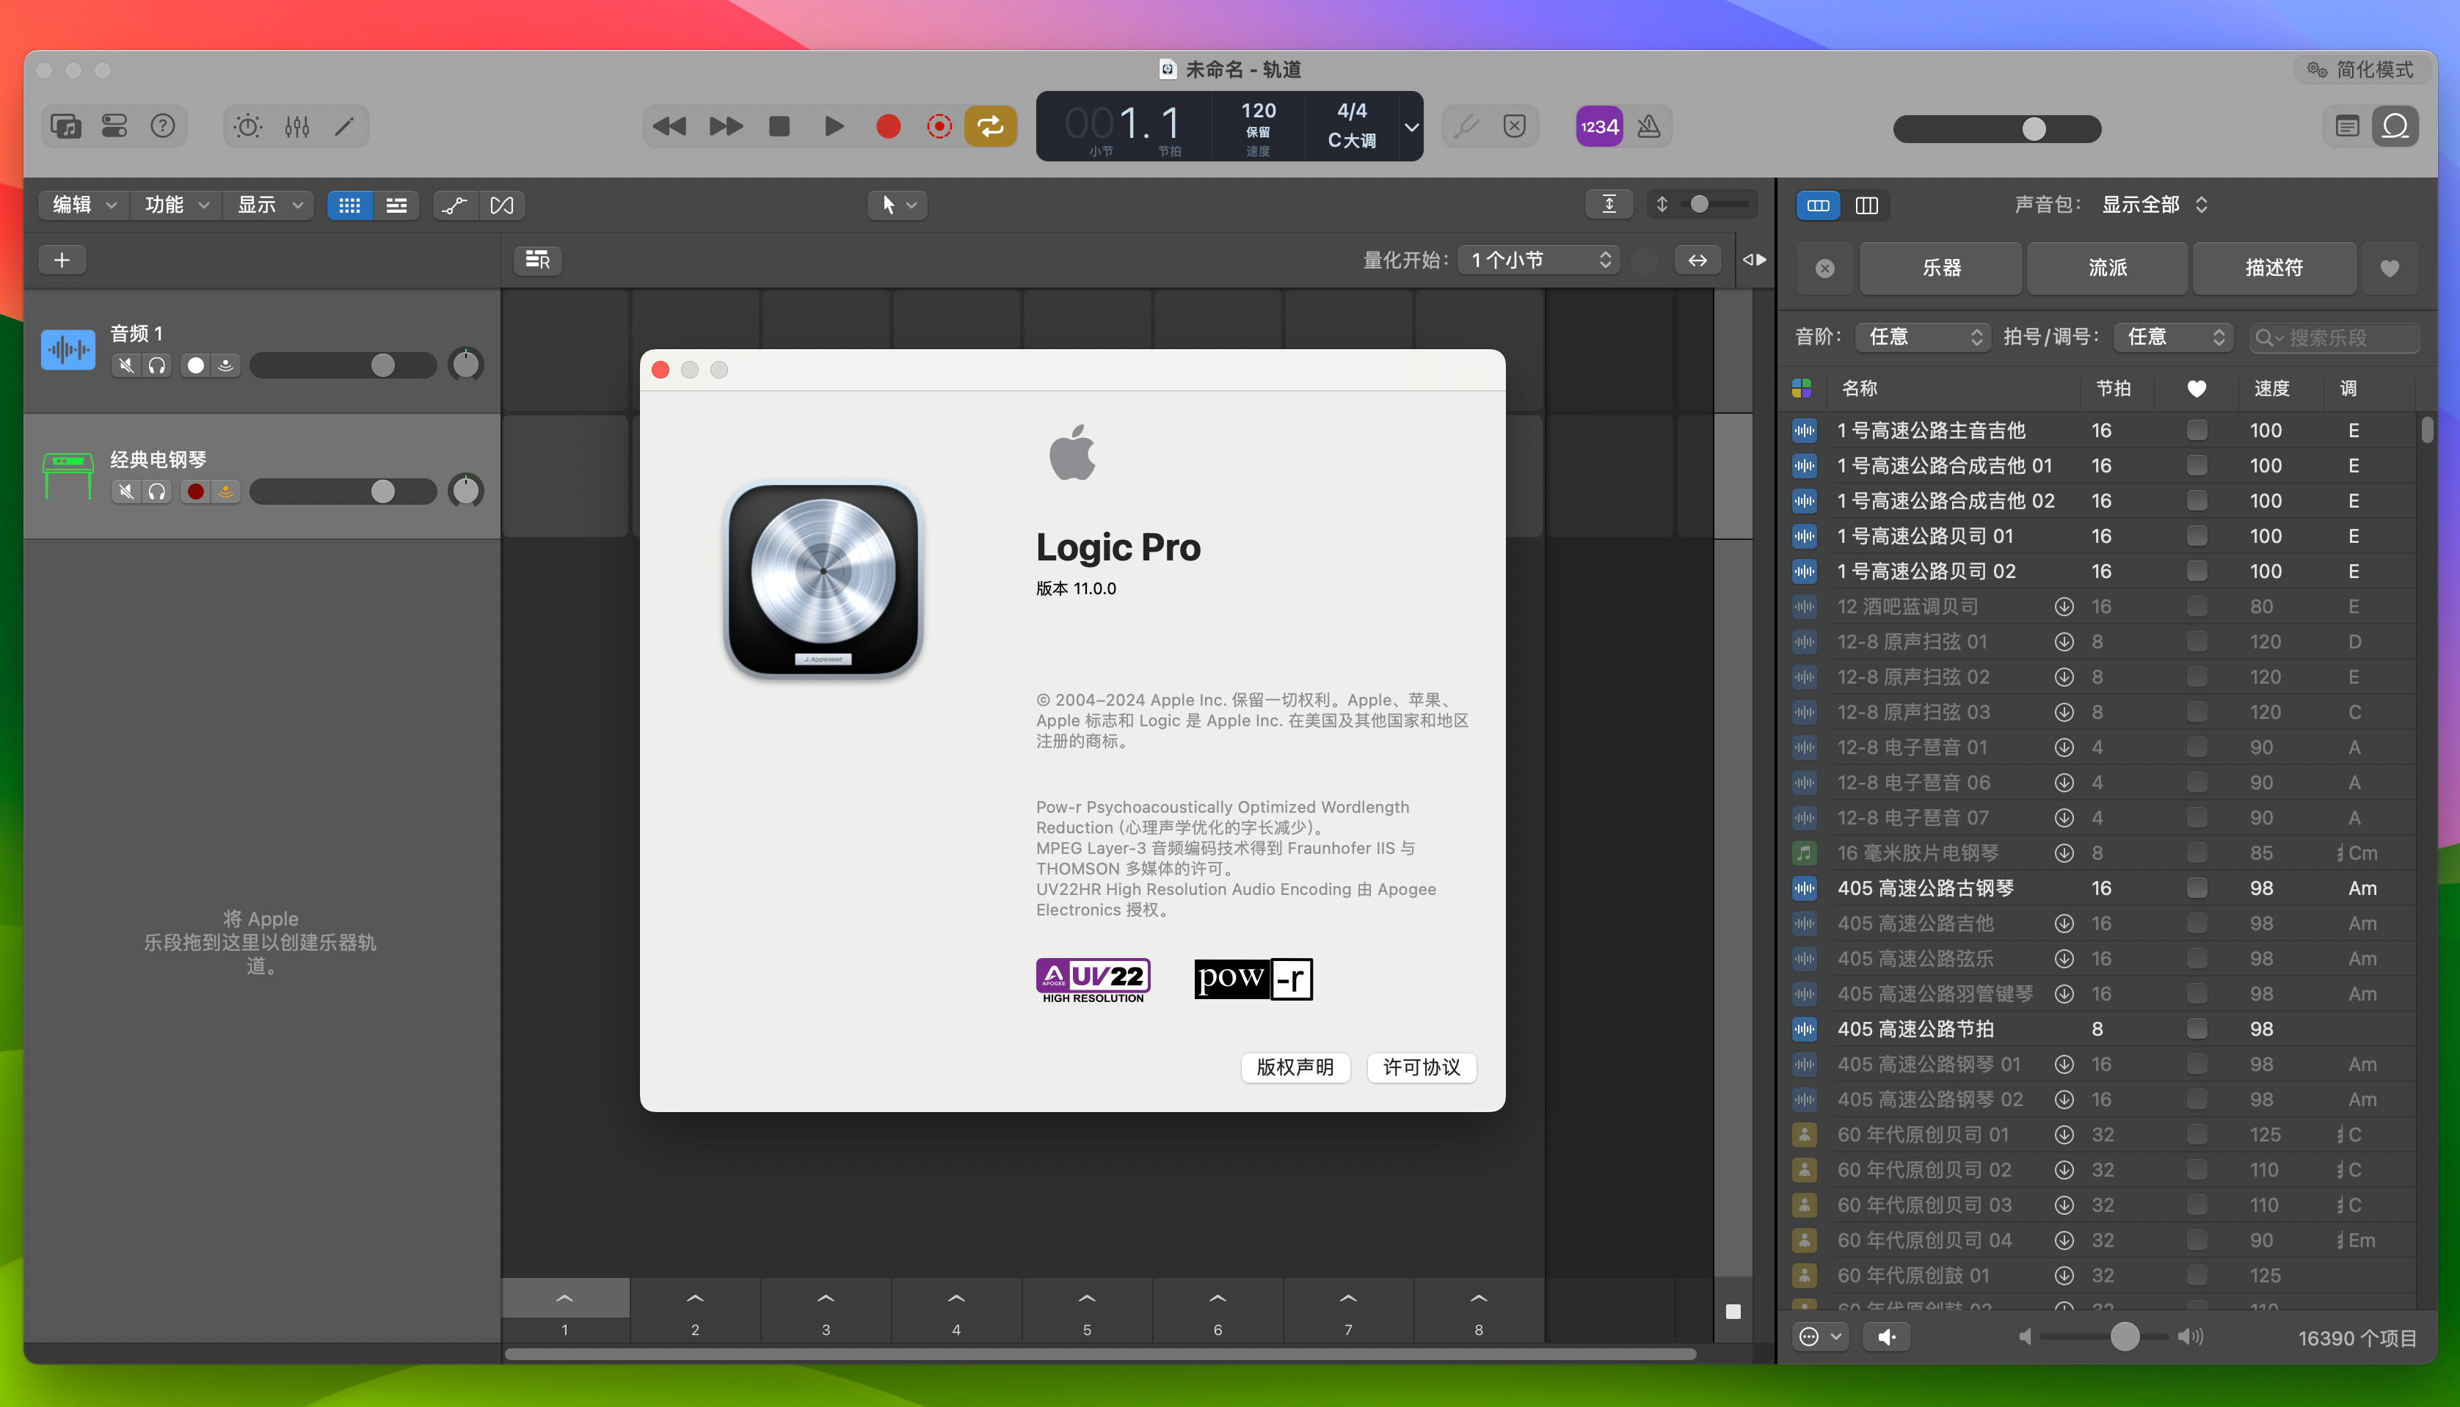The width and height of the screenshot is (2460, 1407).
Task: Click the Fast Forward transport button
Action: [x=725, y=127]
